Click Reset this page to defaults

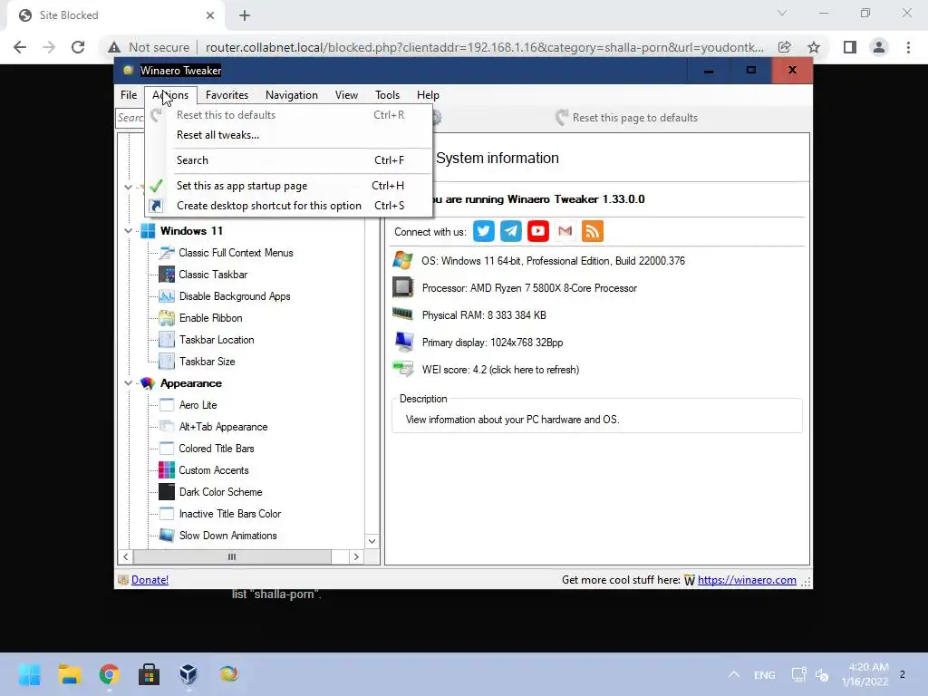(x=627, y=118)
